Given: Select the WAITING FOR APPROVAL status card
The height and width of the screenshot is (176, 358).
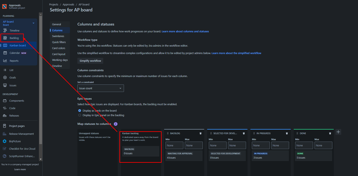Looking at the screenshot, I should coord(184,156).
